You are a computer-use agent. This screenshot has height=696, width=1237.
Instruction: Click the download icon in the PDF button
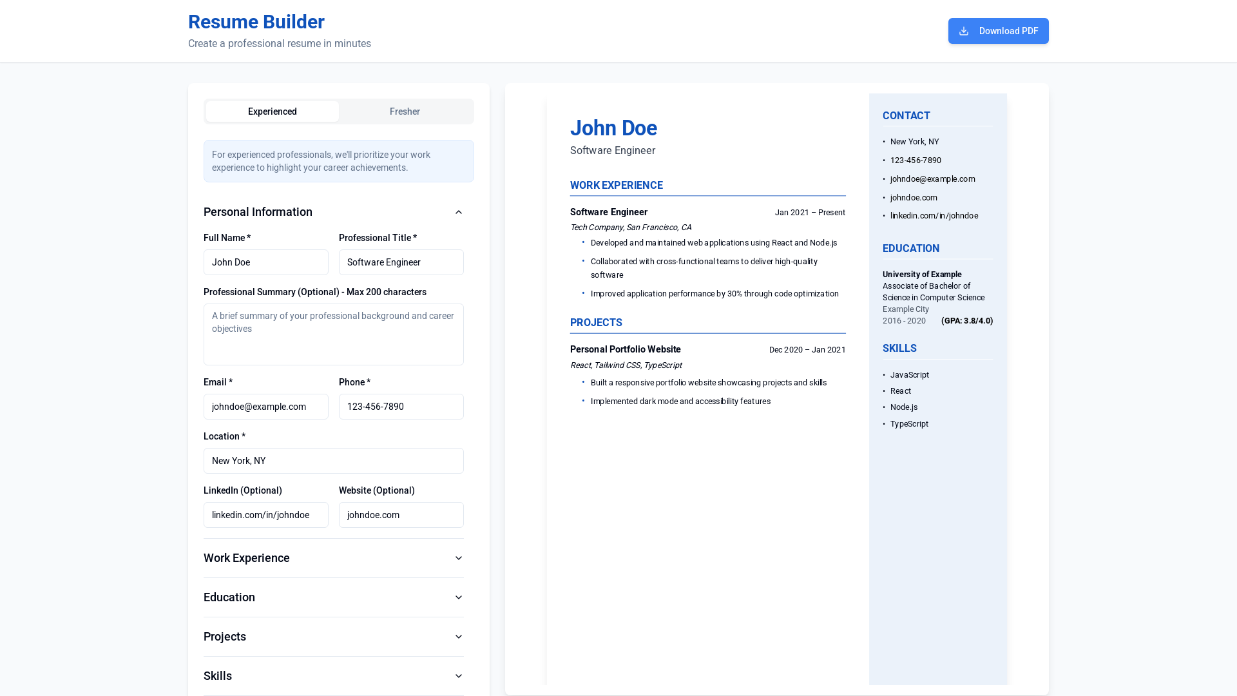pos(964,31)
